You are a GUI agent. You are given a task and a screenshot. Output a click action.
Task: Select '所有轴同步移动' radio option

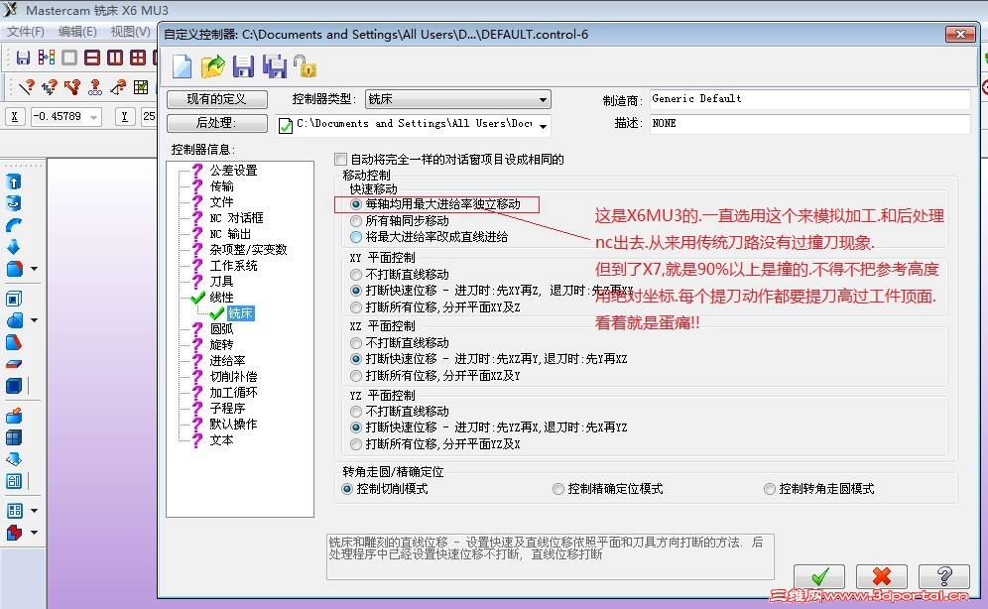pyautogui.click(x=356, y=221)
